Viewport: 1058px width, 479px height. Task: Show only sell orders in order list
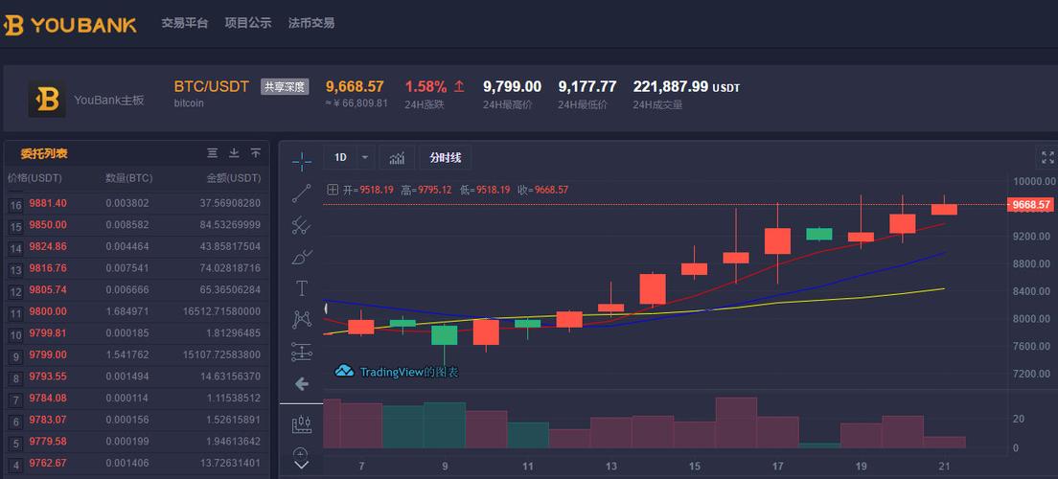[x=256, y=153]
